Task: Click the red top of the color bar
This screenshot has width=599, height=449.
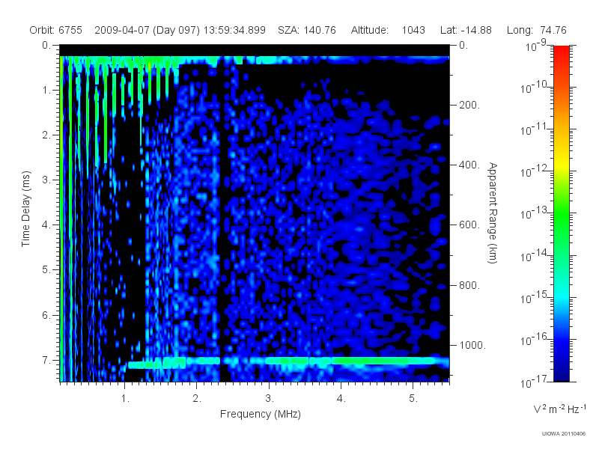Action: click(x=561, y=53)
